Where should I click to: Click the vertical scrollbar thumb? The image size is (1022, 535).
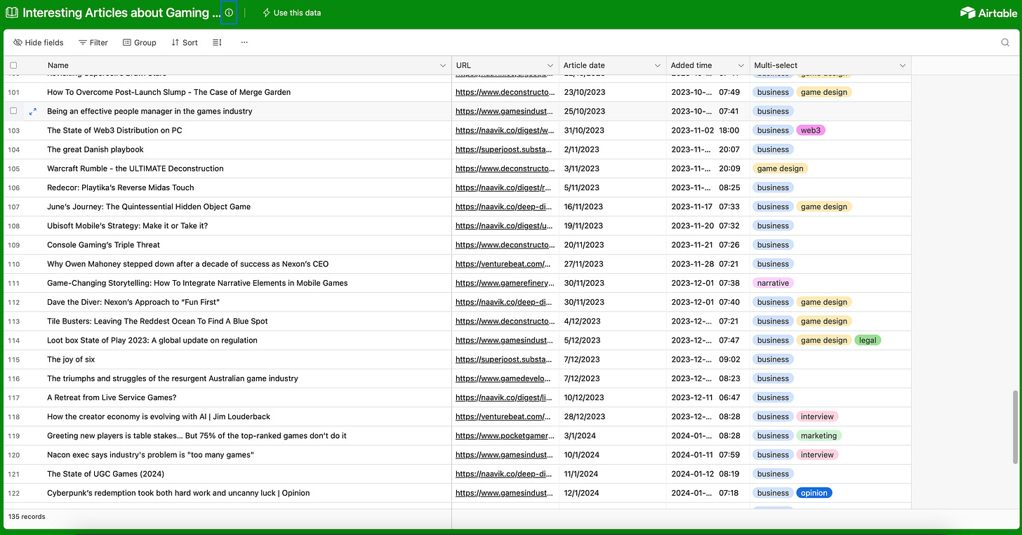(x=1015, y=428)
